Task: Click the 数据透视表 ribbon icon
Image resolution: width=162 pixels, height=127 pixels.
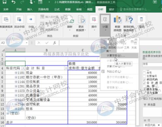Action: coord(6,20)
